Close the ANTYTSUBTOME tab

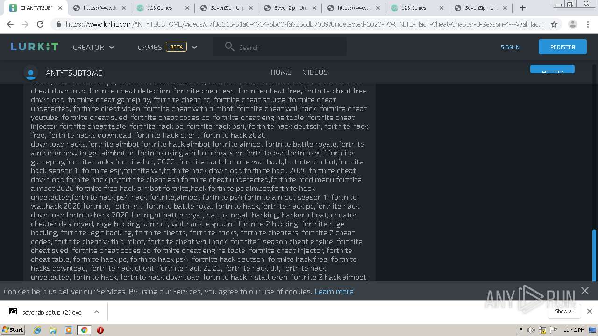[60, 8]
